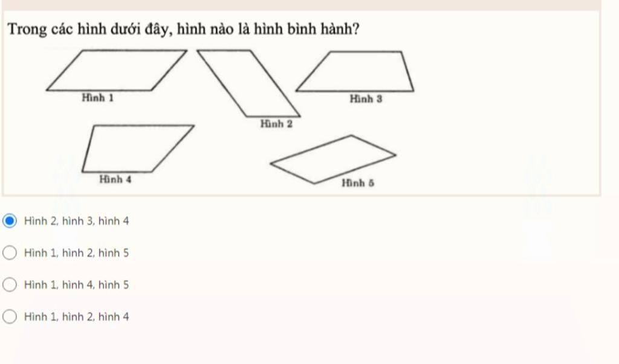This screenshot has width=619, height=364.
Task: Click the "Hình 3" caption label
Action: 366,98
